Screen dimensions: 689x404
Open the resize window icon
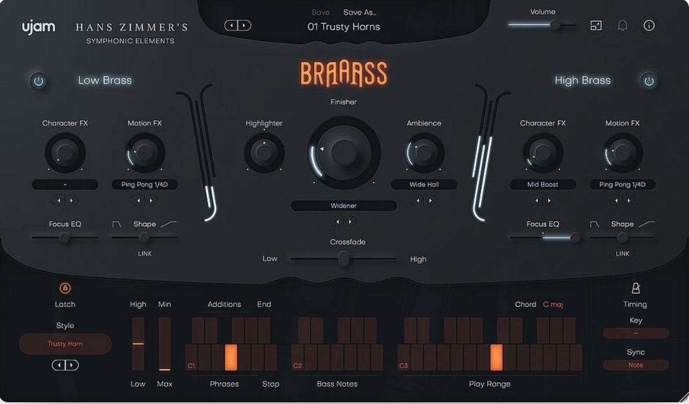(596, 25)
